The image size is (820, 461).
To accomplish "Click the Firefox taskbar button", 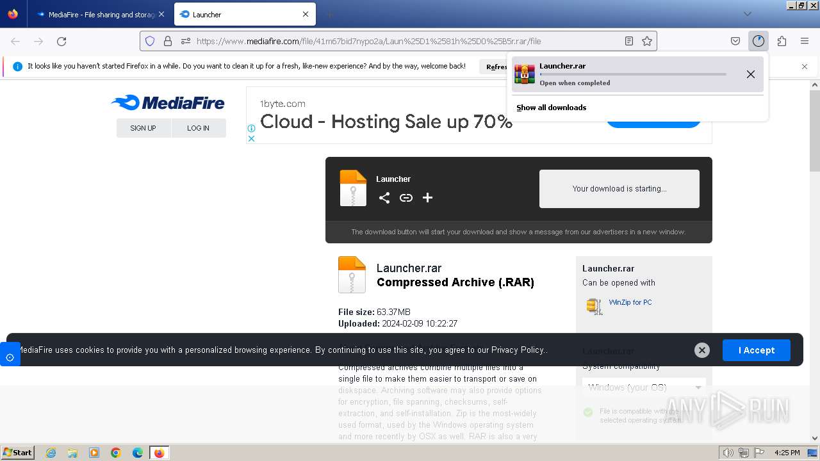I will (x=159, y=453).
